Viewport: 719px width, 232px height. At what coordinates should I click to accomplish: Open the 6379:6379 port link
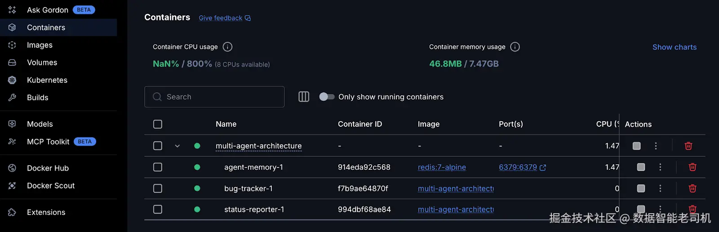[518, 167]
